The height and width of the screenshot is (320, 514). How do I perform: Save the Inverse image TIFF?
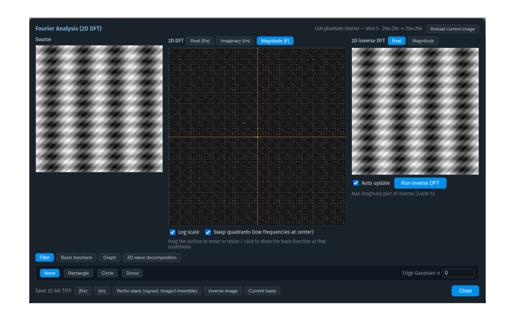(x=223, y=291)
